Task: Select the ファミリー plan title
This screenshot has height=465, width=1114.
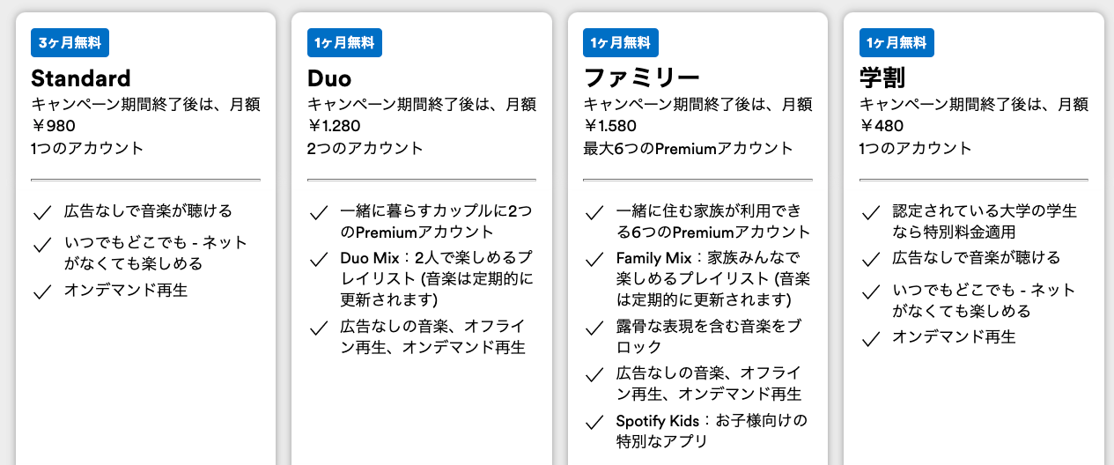Action: 642,77
